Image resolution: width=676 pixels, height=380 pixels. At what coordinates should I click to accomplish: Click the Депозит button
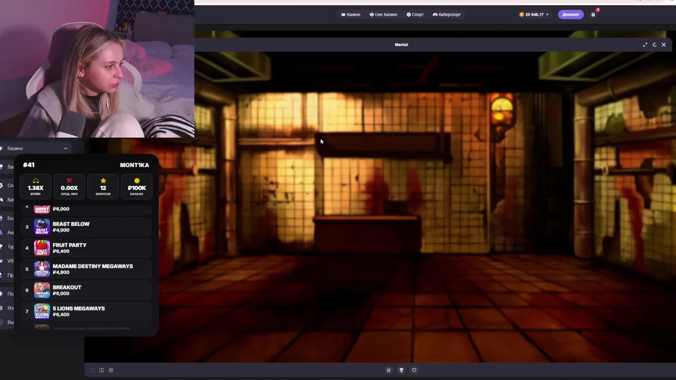(x=570, y=14)
